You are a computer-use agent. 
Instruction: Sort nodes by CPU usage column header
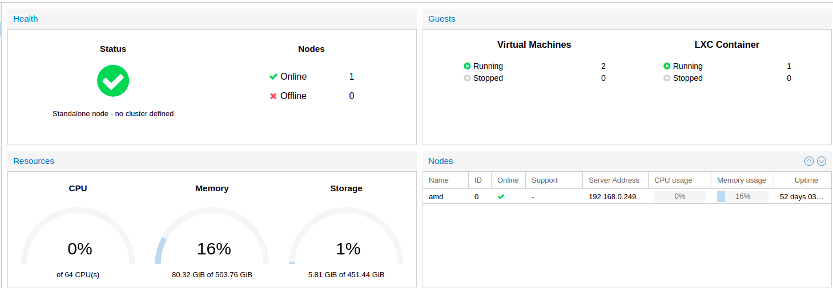[673, 180]
